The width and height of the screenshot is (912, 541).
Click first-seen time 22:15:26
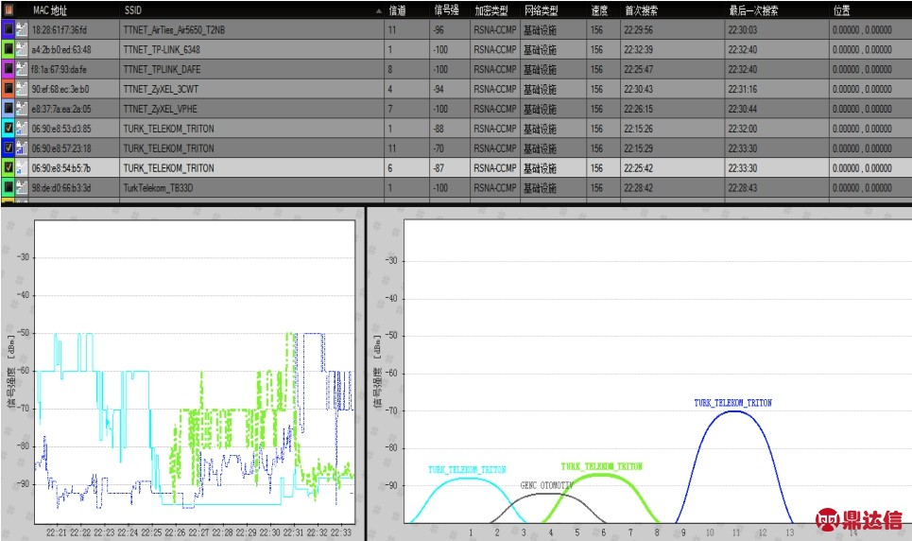click(638, 129)
